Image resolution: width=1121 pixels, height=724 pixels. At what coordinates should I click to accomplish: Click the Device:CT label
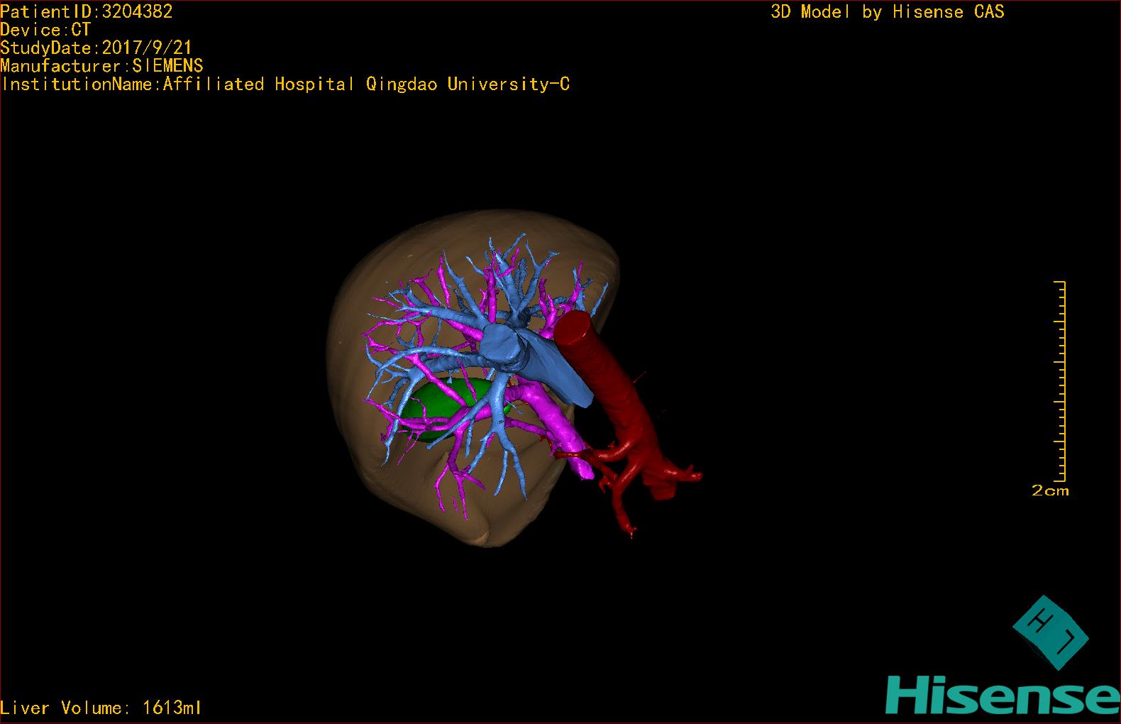point(45,30)
